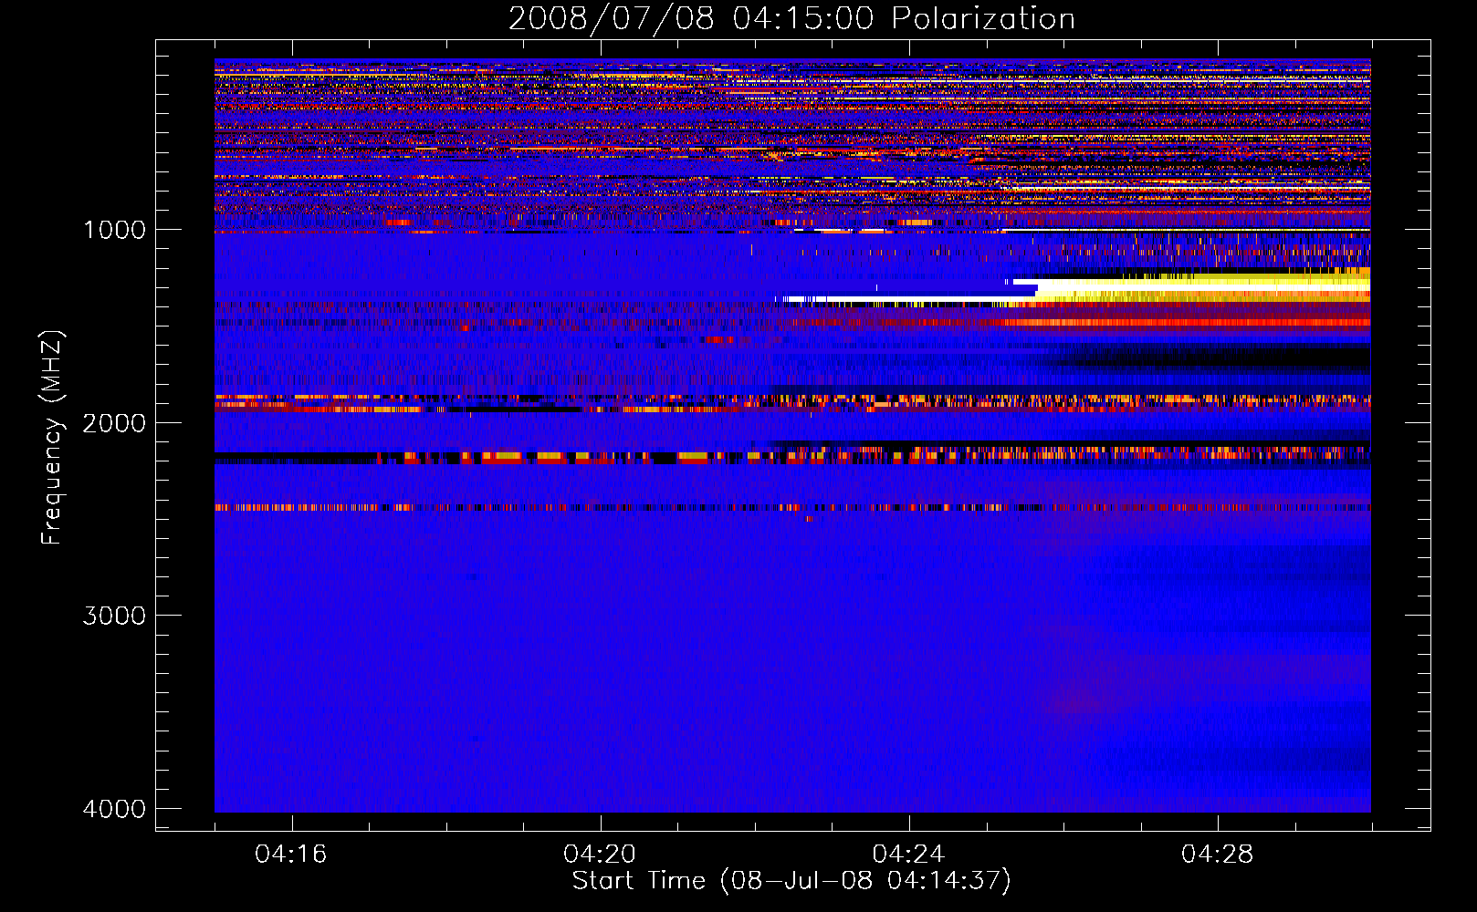This screenshot has width=1477, height=912.
Task: Click the plot title "2008/07/08 04:15:00 Polarization"
Action: (791, 18)
